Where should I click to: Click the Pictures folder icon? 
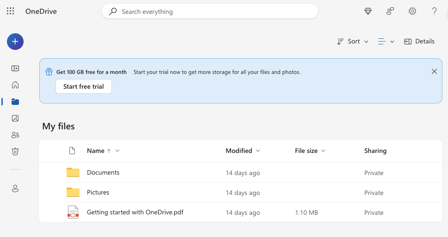[x=73, y=192]
